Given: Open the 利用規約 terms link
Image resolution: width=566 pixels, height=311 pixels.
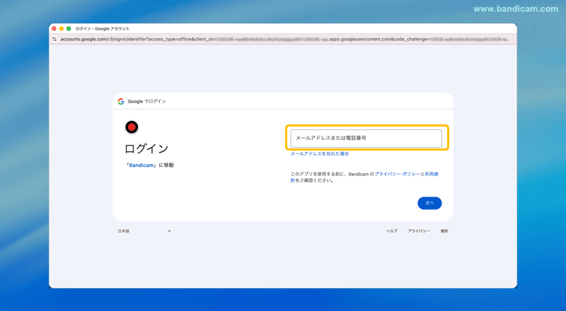Looking at the screenshot, I should pos(432,174).
